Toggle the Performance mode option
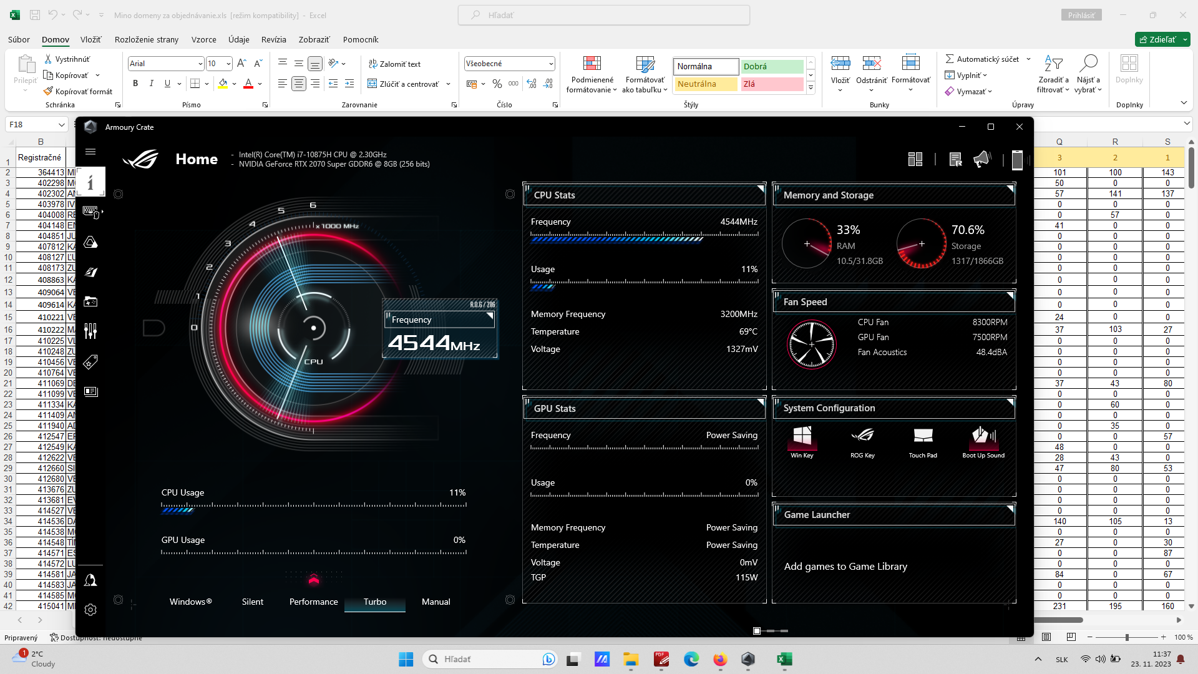 click(x=313, y=602)
